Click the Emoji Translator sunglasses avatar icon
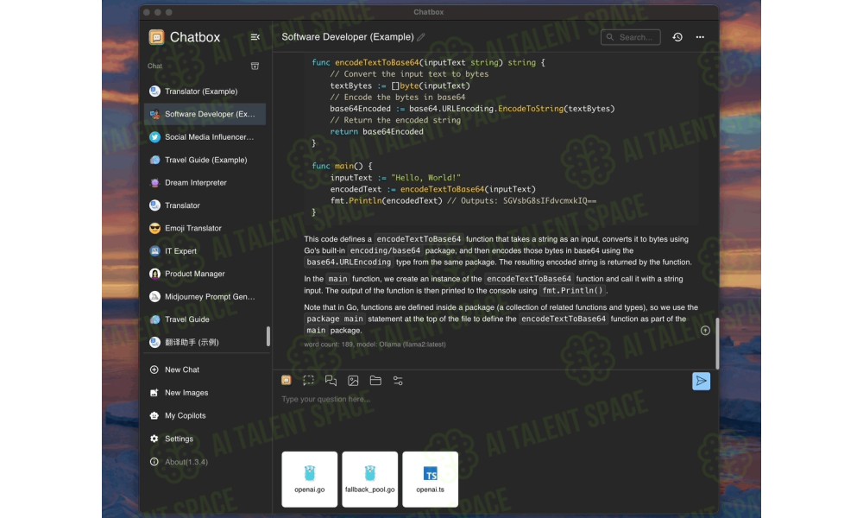This screenshot has width=863, height=518. (x=154, y=228)
